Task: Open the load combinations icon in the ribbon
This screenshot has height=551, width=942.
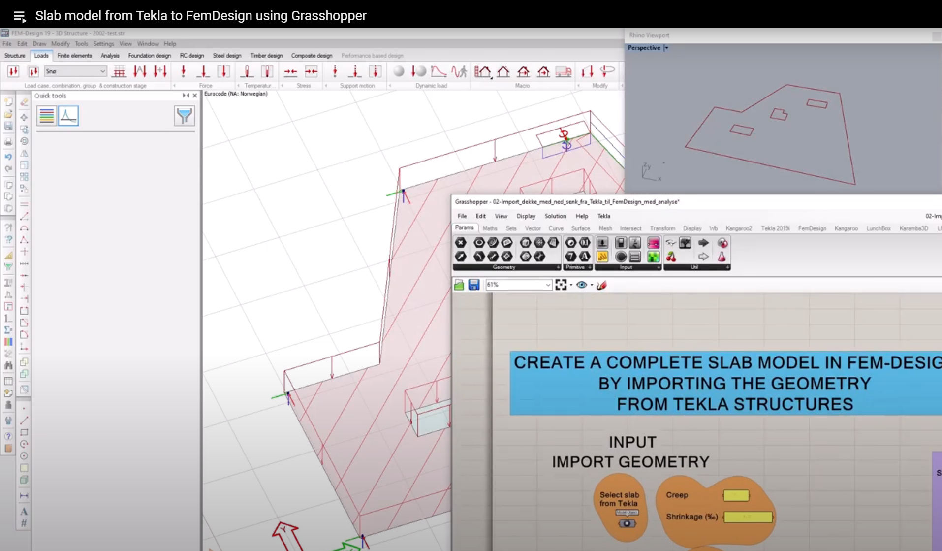Action: point(33,71)
